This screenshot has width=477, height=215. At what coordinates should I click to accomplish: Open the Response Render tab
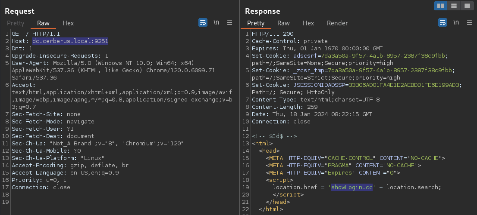click(337, 23)
